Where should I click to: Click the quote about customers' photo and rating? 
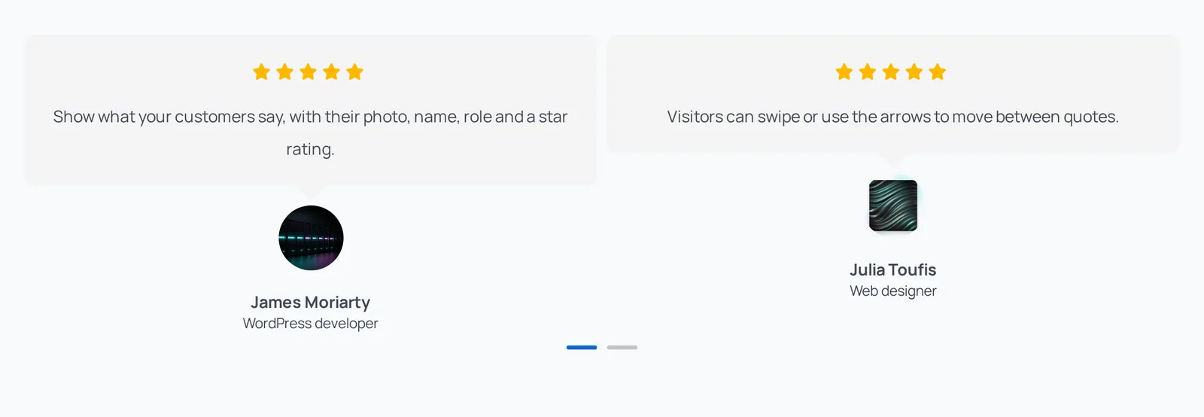[310, 132]
